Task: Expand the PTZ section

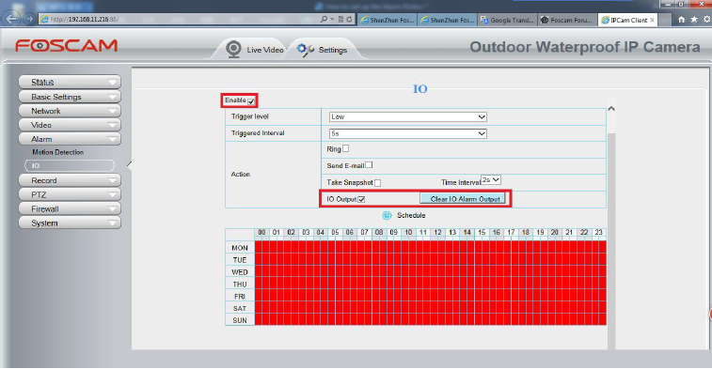Action: (70, 194)
